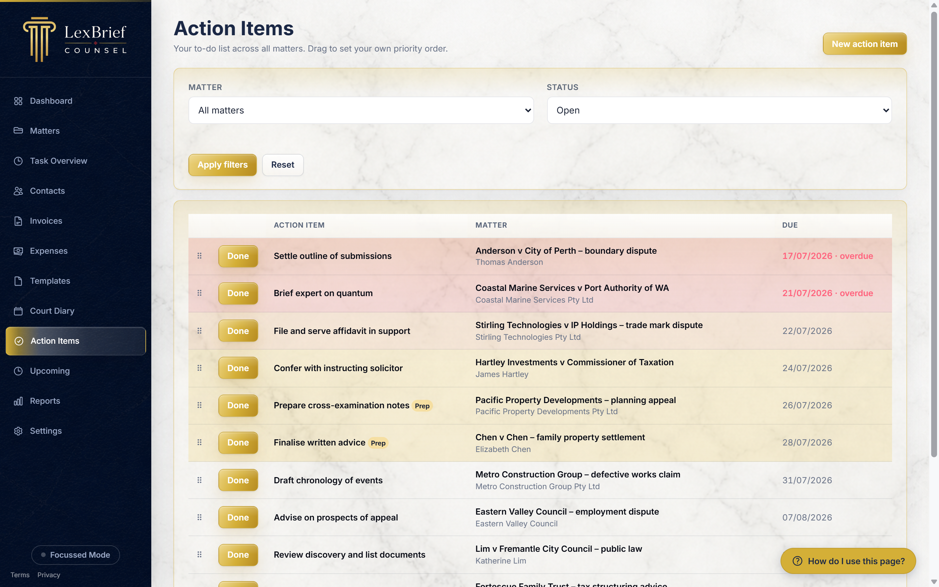Click drag handle for Finalise written advice

coord(200,443)
